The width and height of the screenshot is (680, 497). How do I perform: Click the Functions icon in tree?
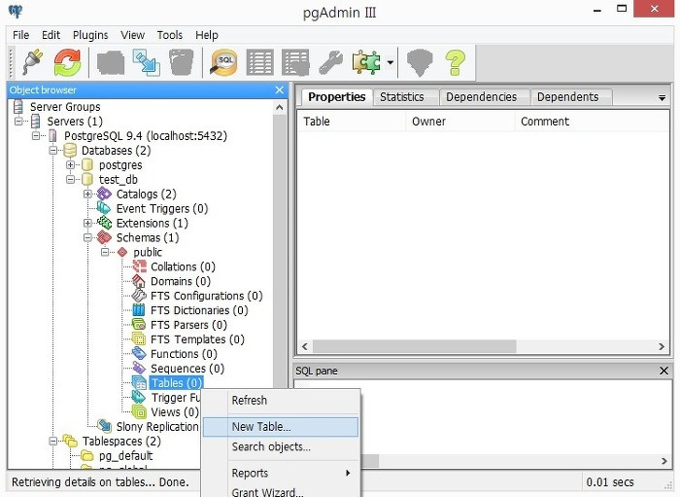[x=139, y=353]
